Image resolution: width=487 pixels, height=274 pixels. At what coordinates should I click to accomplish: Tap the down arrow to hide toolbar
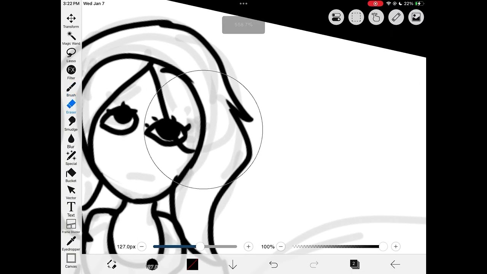[x=233, y=264]
